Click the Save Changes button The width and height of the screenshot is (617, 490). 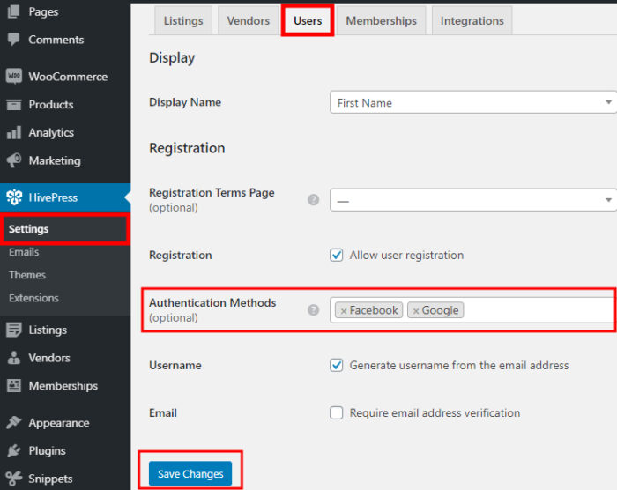point(190,473)
